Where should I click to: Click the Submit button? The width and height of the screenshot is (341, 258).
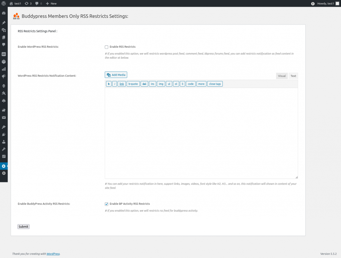pyautogui.click(x=23, y=226)
